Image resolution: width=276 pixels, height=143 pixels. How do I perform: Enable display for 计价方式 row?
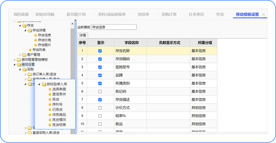[100, 108]
